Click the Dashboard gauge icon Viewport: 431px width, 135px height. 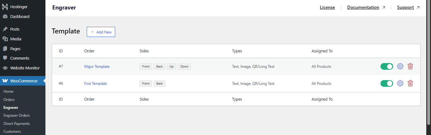click(x=5, y=16)
